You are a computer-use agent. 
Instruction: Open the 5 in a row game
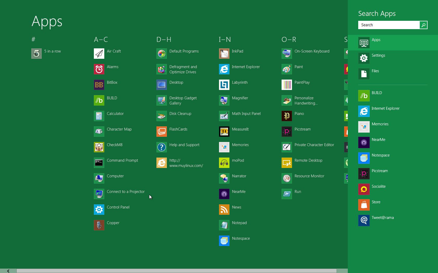(36, 54)
